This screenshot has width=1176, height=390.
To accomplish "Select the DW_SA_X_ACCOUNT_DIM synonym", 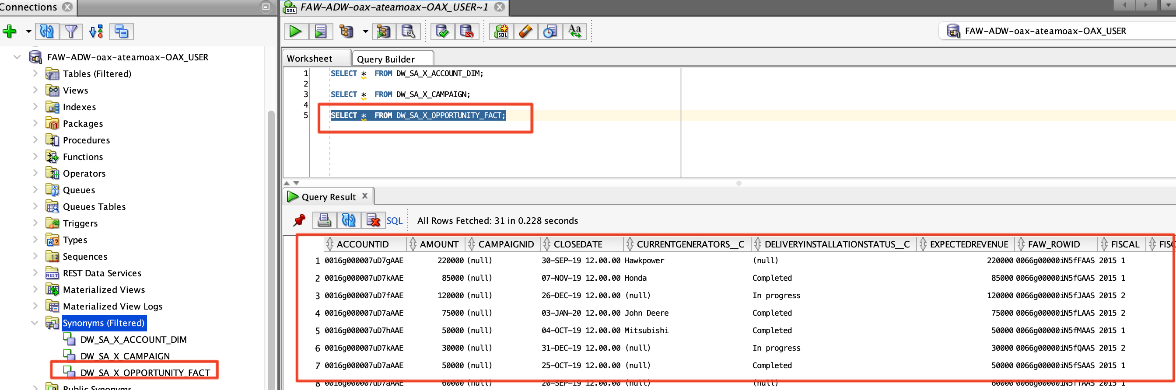I will [x=133, y=339].
